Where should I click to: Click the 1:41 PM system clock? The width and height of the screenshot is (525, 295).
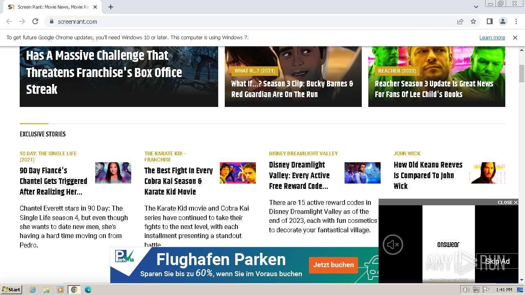coord(504,290)
